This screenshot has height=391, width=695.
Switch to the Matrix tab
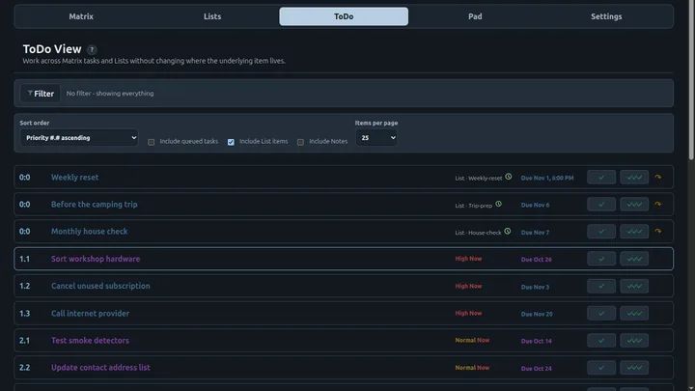coord(81,16)
